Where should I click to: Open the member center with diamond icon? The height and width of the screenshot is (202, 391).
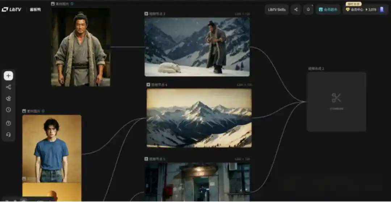tap(354, 10)
